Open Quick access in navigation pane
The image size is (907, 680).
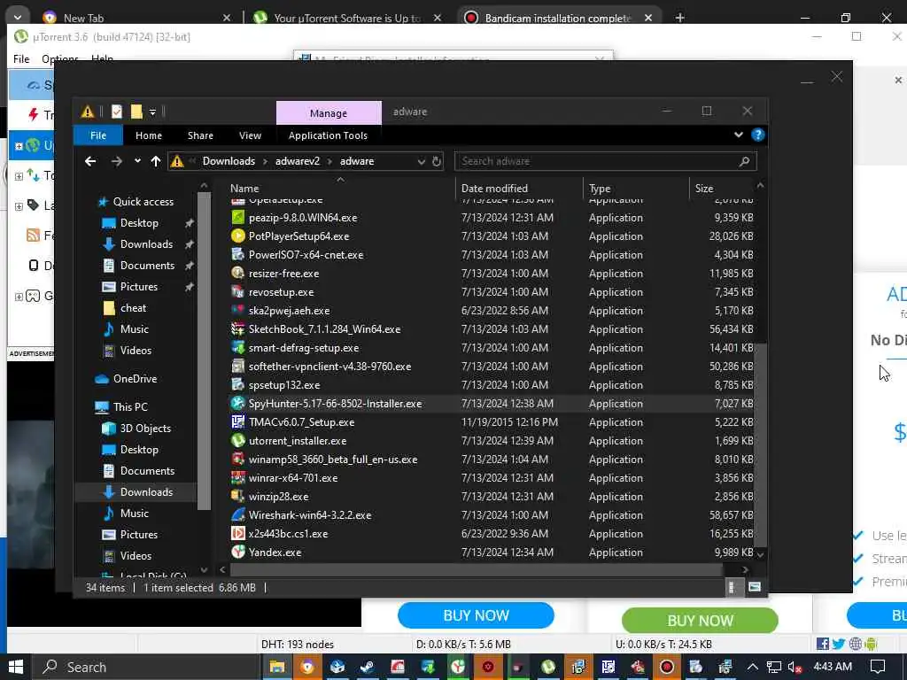click(143, 201)
